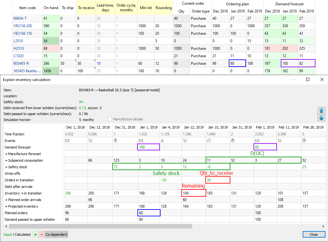Click the horizontal scrollbar's left arrow
Viewport: 328px width, 242px height.
[6, 226]
